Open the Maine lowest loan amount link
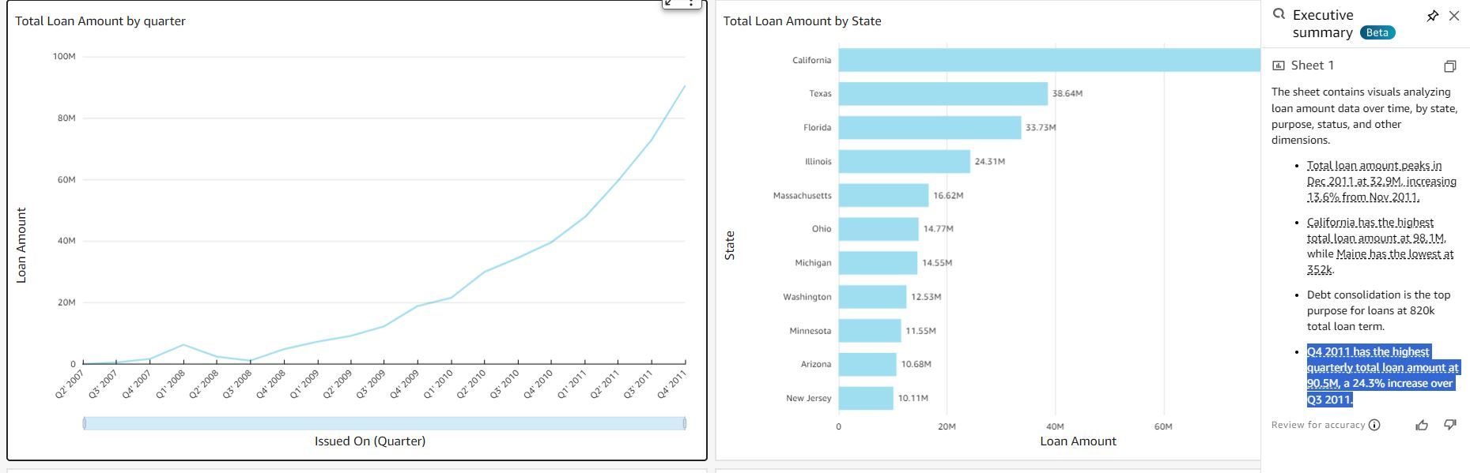1470x473 pixels. (1380, 262)
